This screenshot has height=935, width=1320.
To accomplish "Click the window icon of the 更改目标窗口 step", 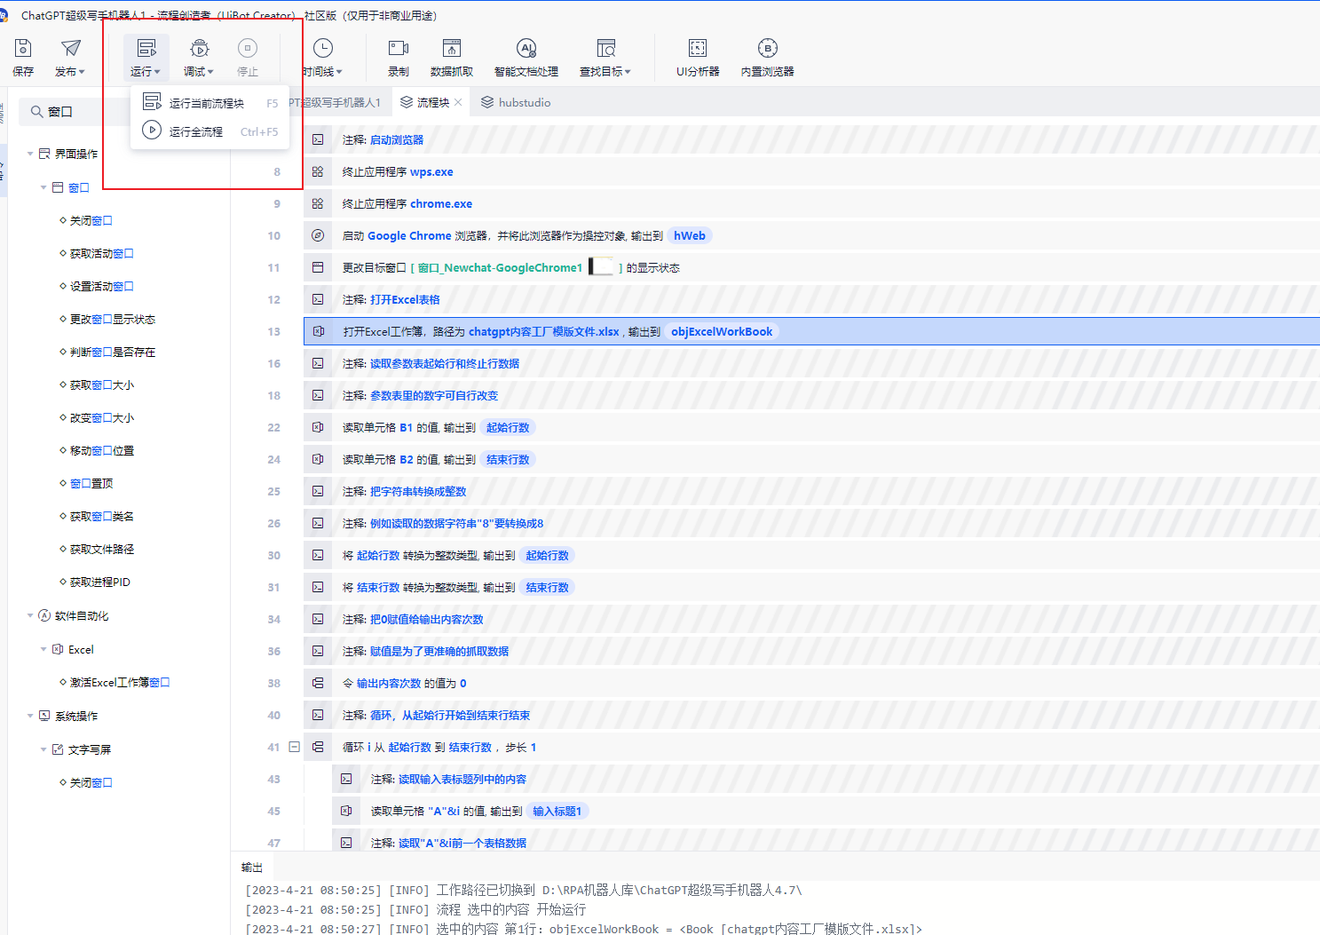I will click(318, 268).
